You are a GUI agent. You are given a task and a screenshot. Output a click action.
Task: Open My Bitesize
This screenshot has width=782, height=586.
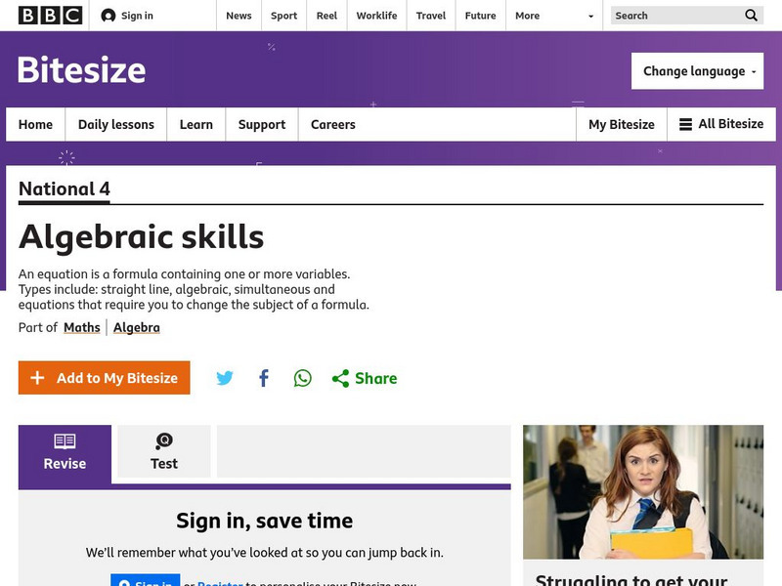622,124
